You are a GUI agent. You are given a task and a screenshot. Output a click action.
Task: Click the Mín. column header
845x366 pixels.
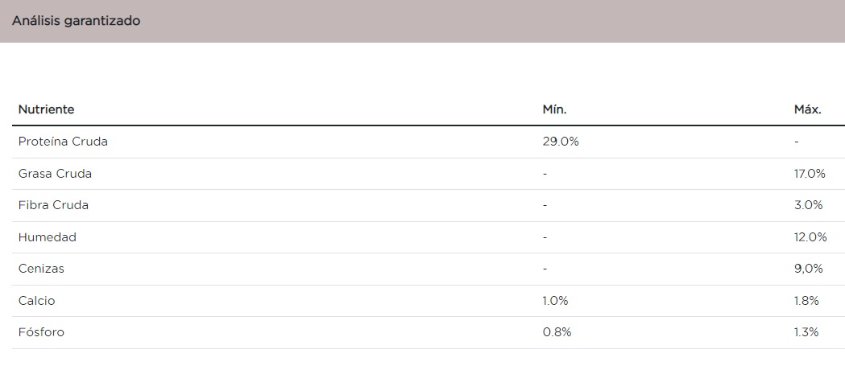(555, 109)
